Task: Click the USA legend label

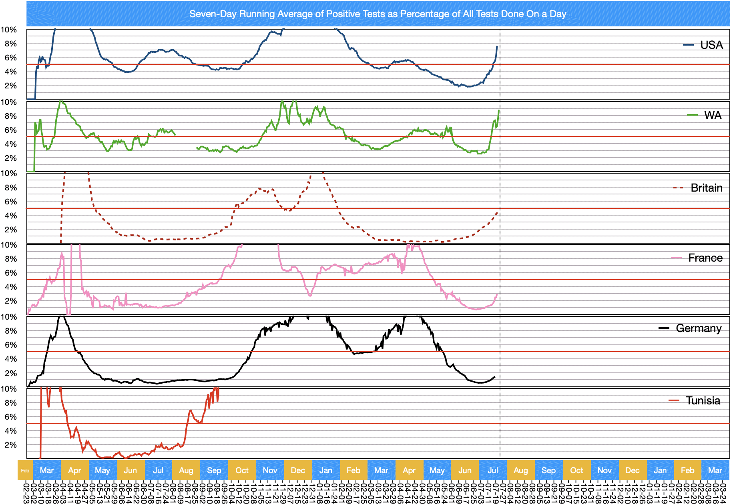Action: pyautogui.click(x=711, y=45)
